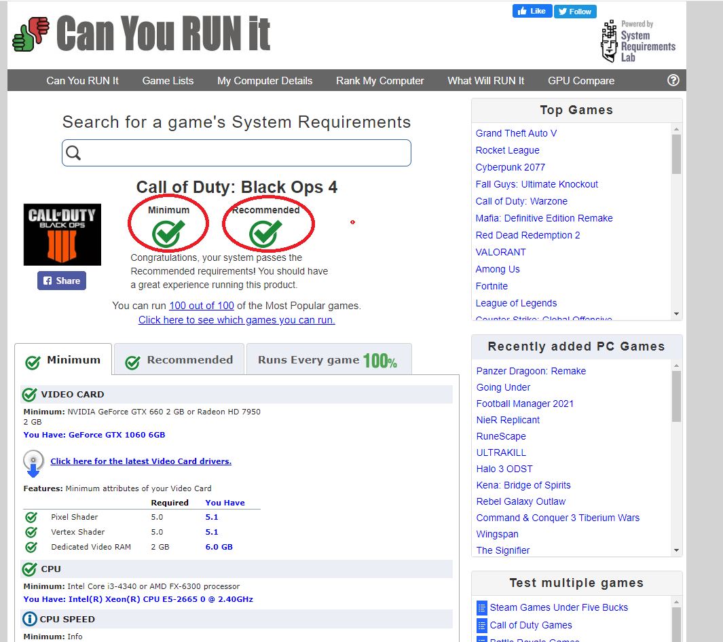This screenshot has width=723, height=642.
Task: Open the Can You RUN It nav menu item
Action: (83, 81)
